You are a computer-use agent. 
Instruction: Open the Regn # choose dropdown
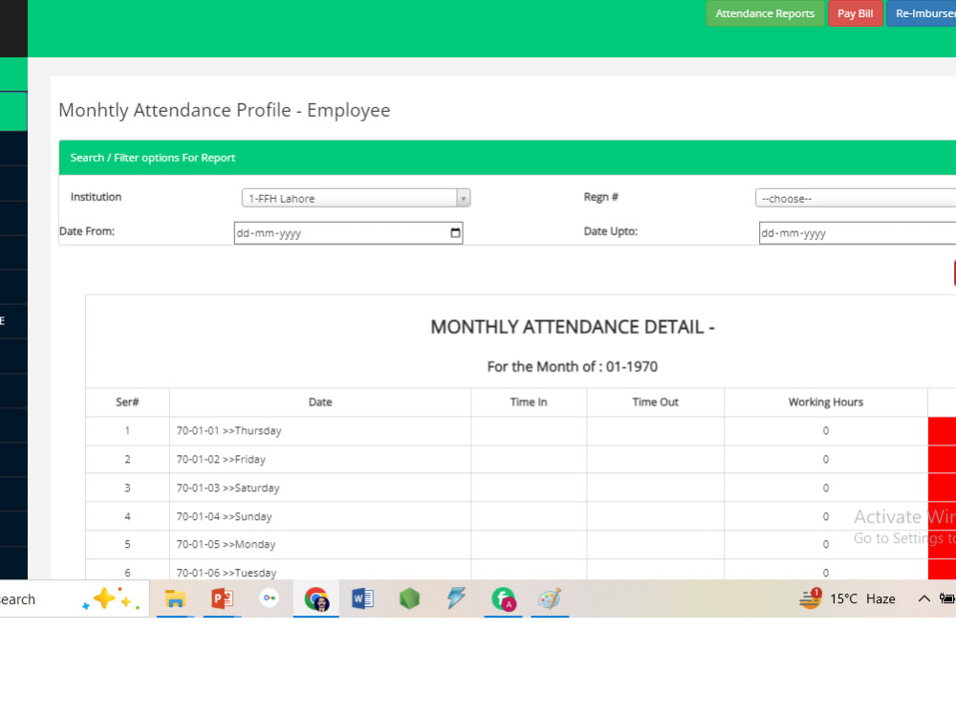click(856, 198)
